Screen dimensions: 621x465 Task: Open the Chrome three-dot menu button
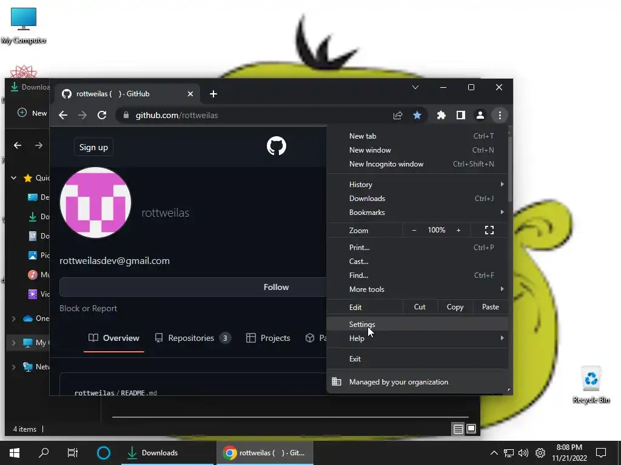coord(500,115)
